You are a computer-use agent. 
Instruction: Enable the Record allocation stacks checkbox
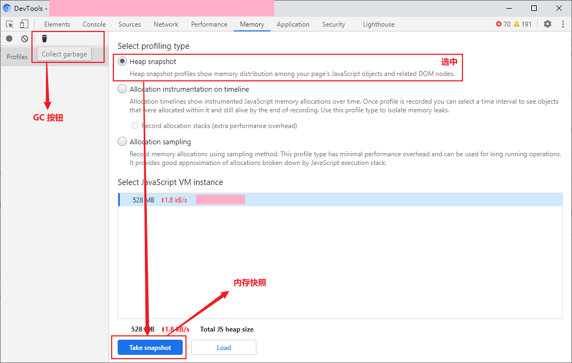coord(135,126)
